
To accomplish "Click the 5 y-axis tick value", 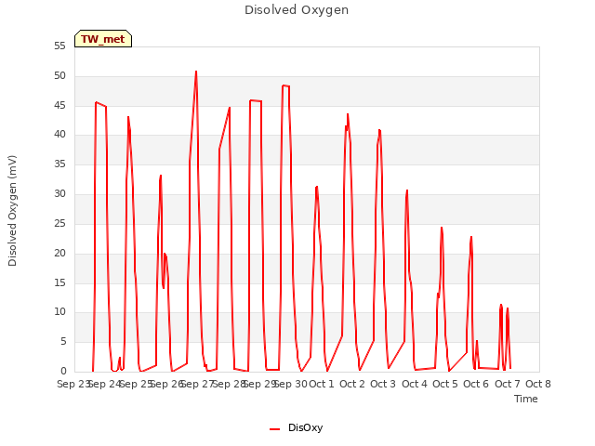I will coord(63,341).
